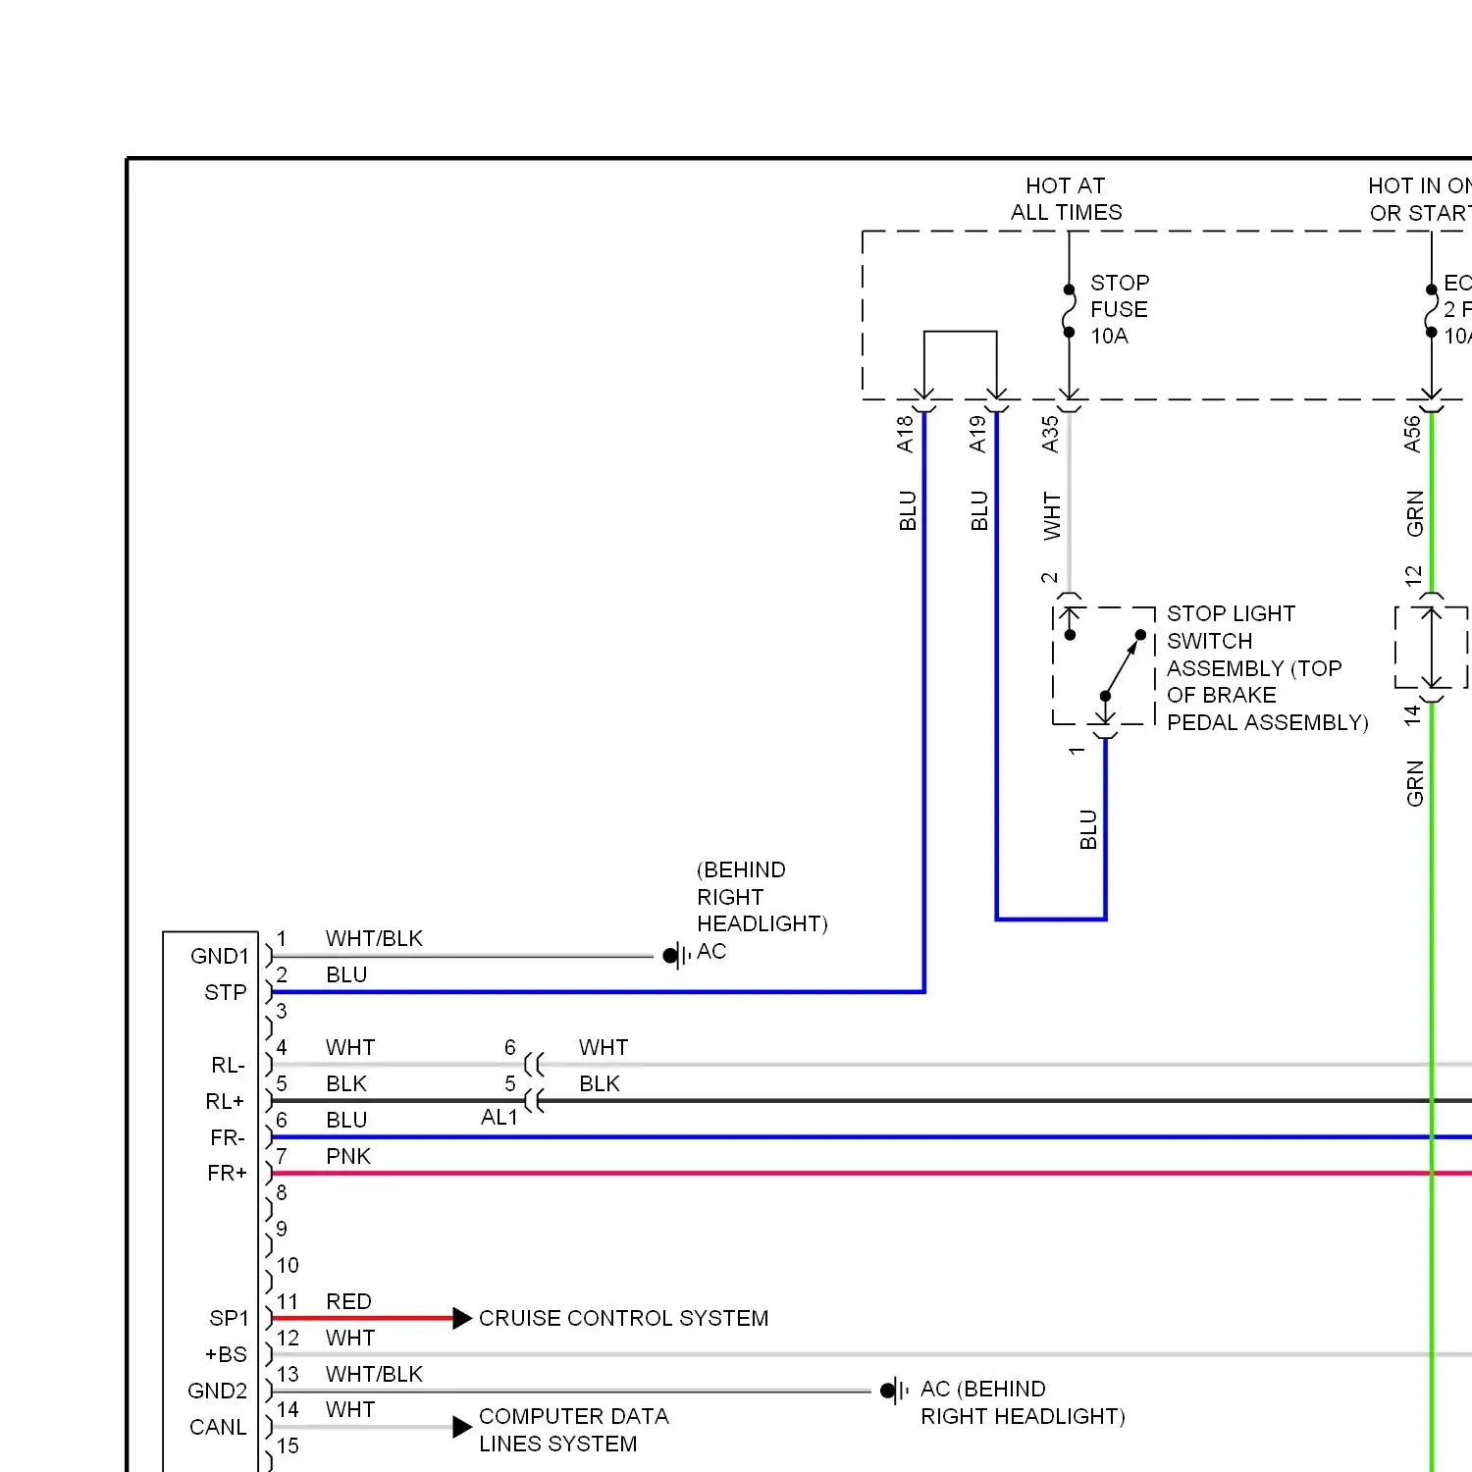
Task: Click the GND1 terminal label
Action: pos(220,957)
